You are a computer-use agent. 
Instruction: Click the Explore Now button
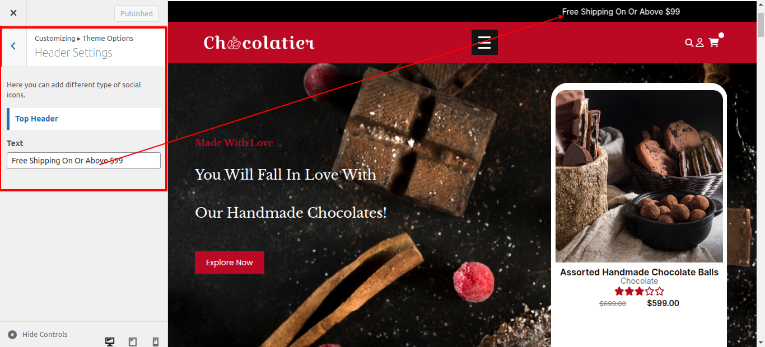230,262
